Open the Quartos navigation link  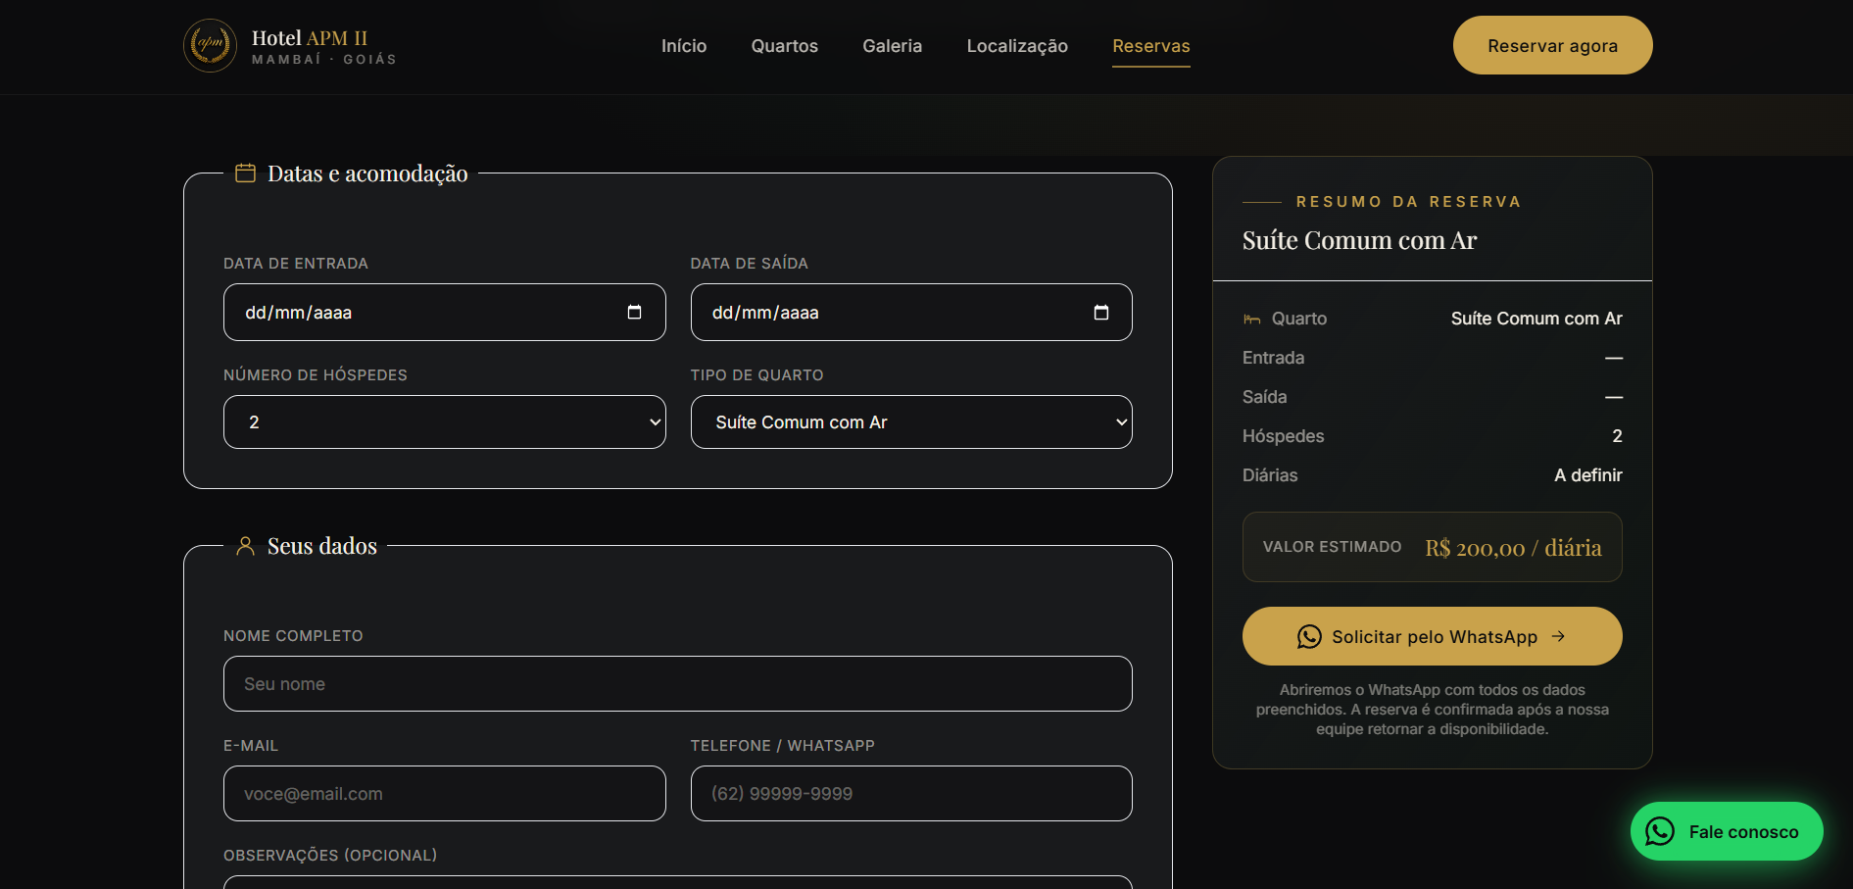click(x=784, y=46)
